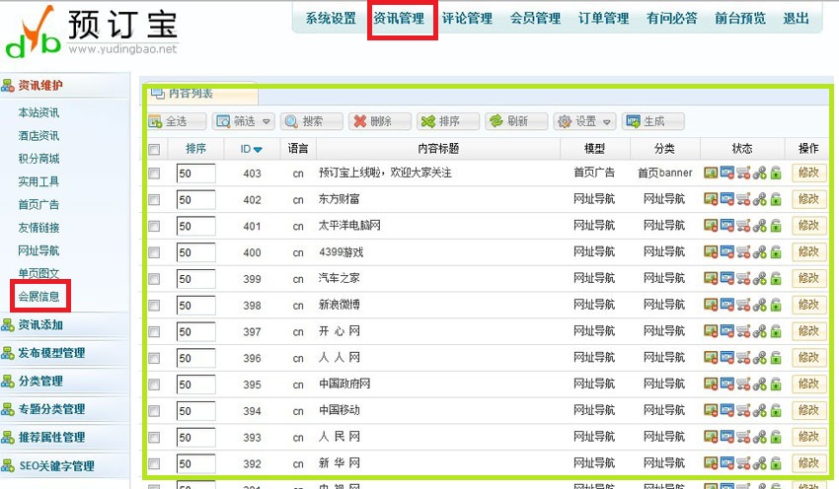Click the shopping cart icon in the 开心网 row
Image resolution: width=839 pixels, height=489 pixels.
click(x=743, y=331)
